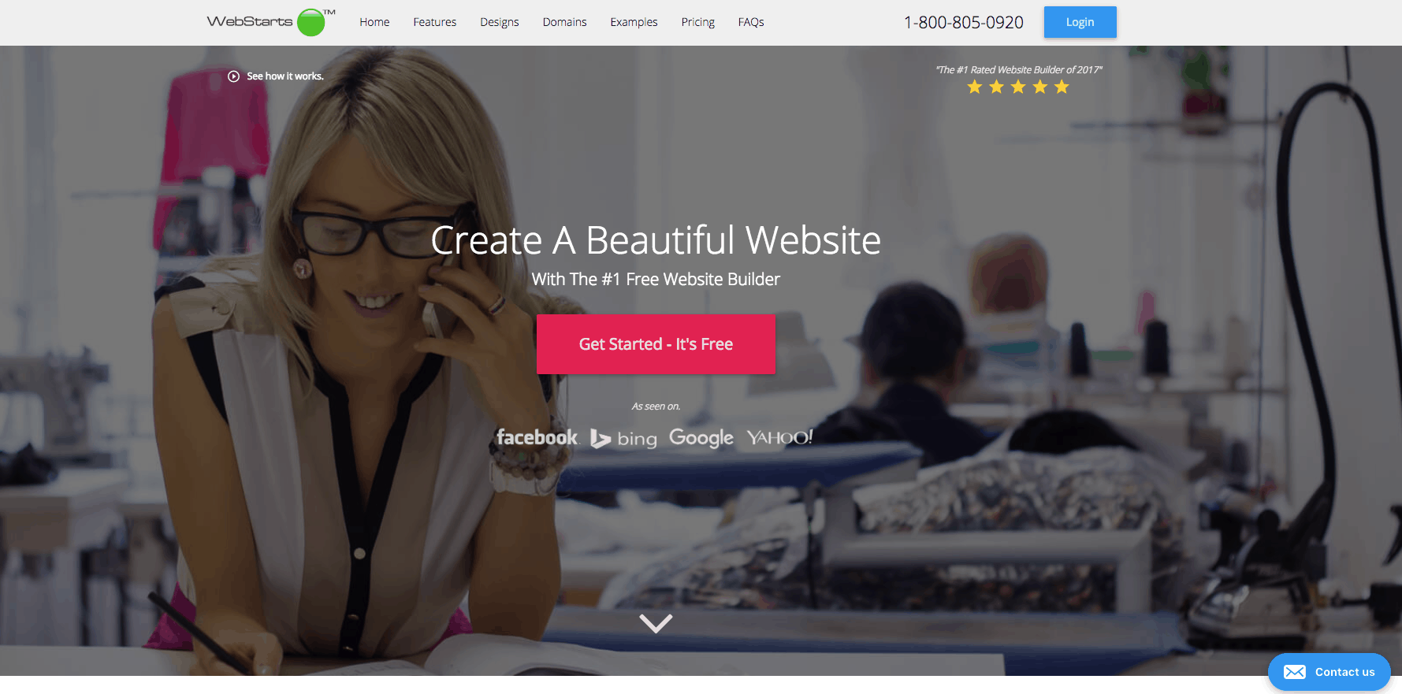Click the Google logo

701,438
